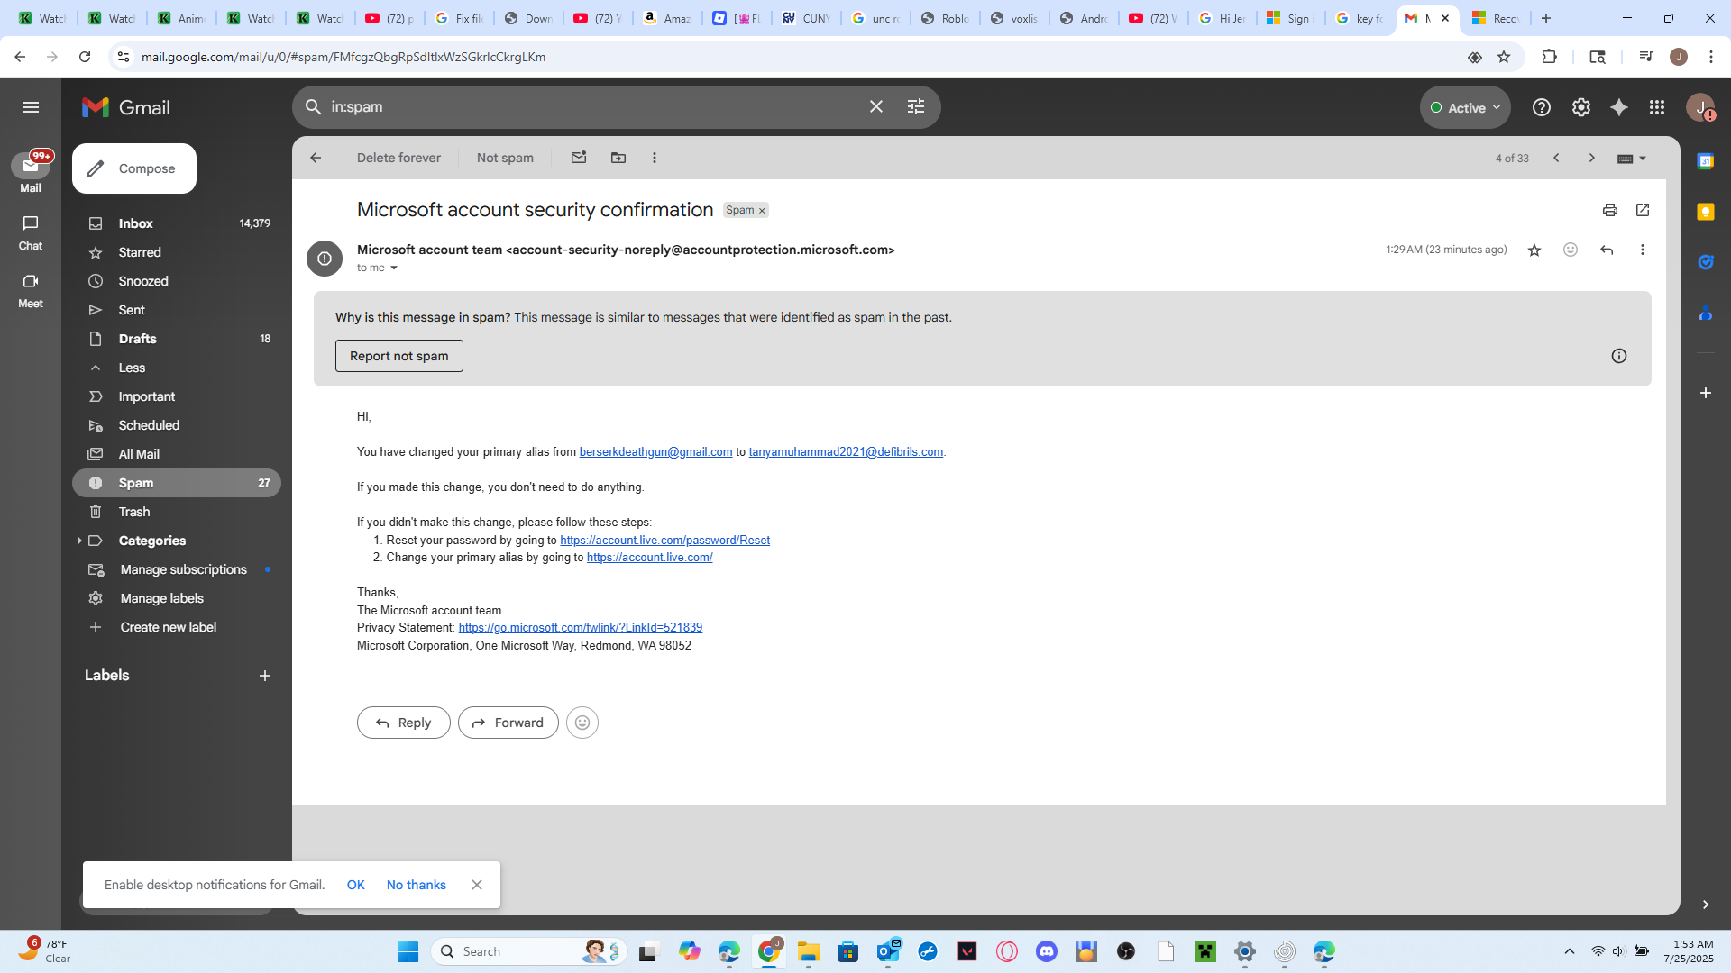Show search options filter icon
Viewport: 1731px width, 973px height.
(916, 106)
